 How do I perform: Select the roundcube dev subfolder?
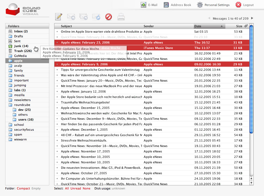tap(24, 110)
